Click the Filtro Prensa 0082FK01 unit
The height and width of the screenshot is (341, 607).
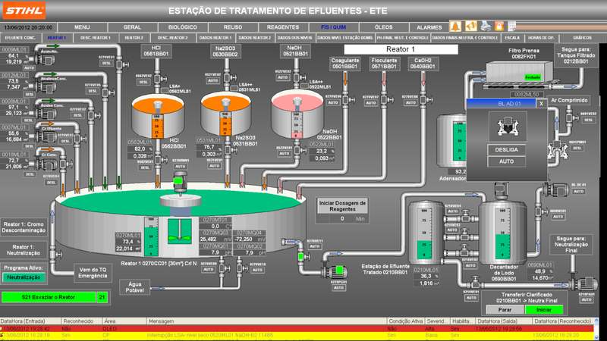[519, 72]
